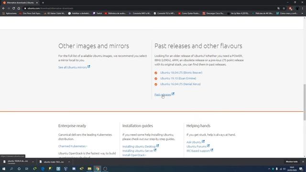Open Ubuntu 19.10 (Eoan Ermine) link

pyautogui.click(x=178, y=78)
